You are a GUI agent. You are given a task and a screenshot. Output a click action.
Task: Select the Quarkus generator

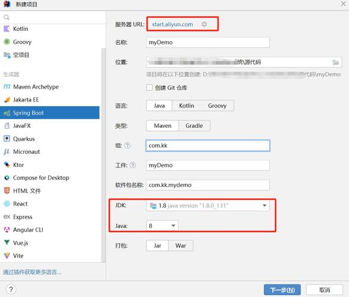[49, 139]
